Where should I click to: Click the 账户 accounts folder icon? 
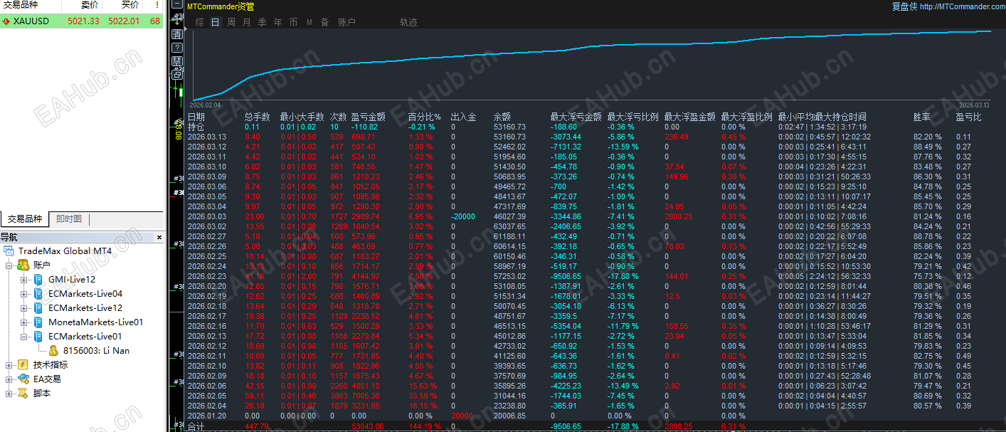tap(23, 265)
